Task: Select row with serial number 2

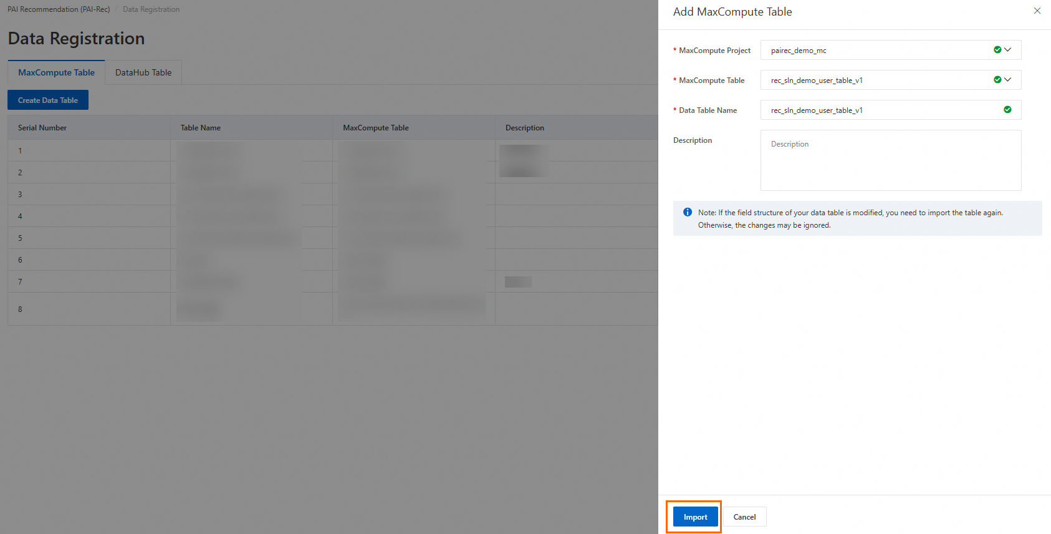Action: click(x=333, y=172)
